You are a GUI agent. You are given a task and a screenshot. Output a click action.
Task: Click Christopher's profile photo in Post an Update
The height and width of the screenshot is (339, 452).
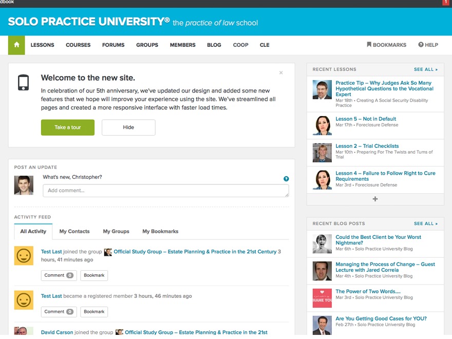pyautogui.click(x=24, y=185)
